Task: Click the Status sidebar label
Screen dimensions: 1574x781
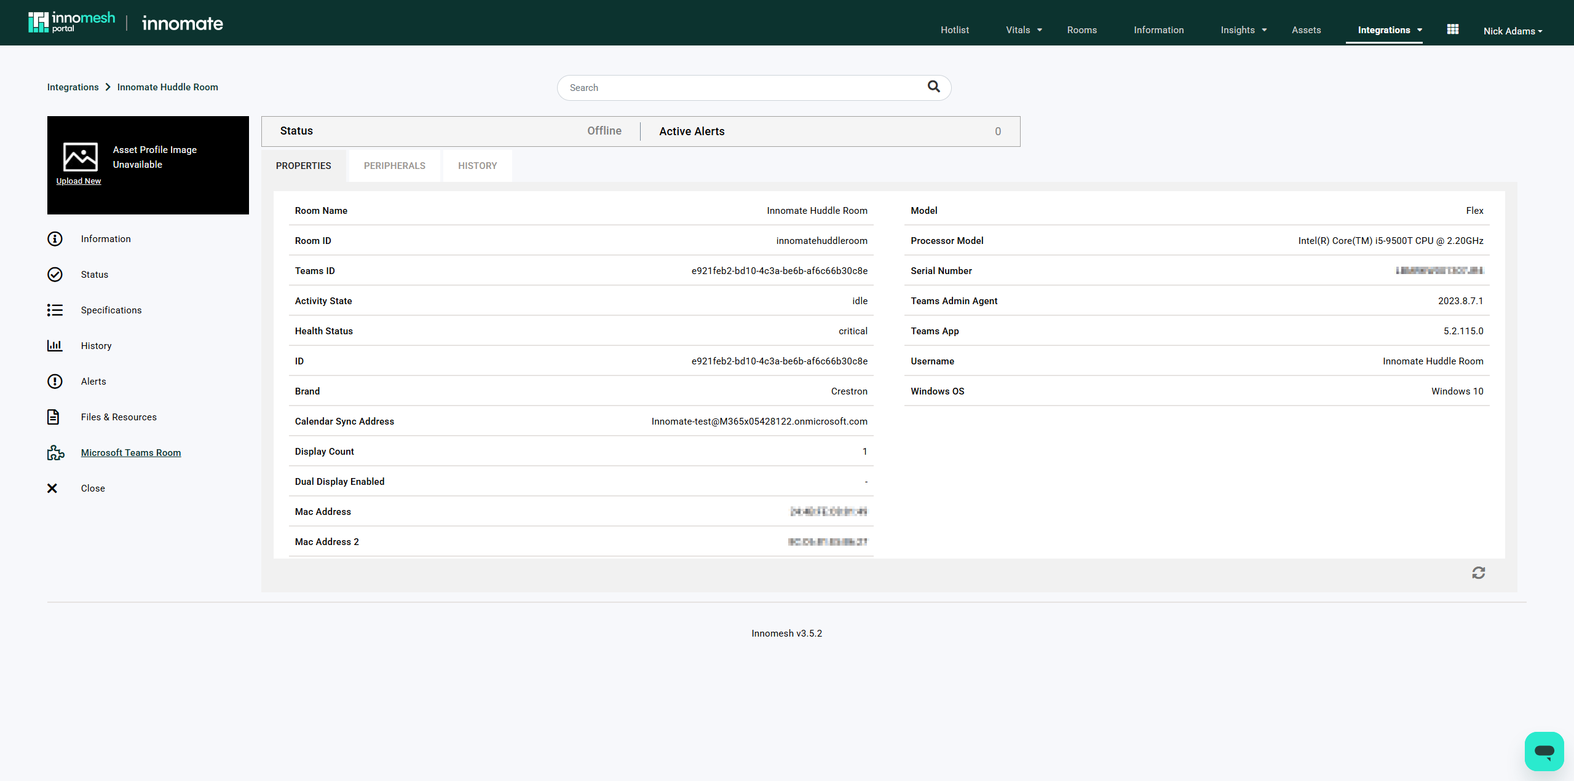Action: click(95, 275)
